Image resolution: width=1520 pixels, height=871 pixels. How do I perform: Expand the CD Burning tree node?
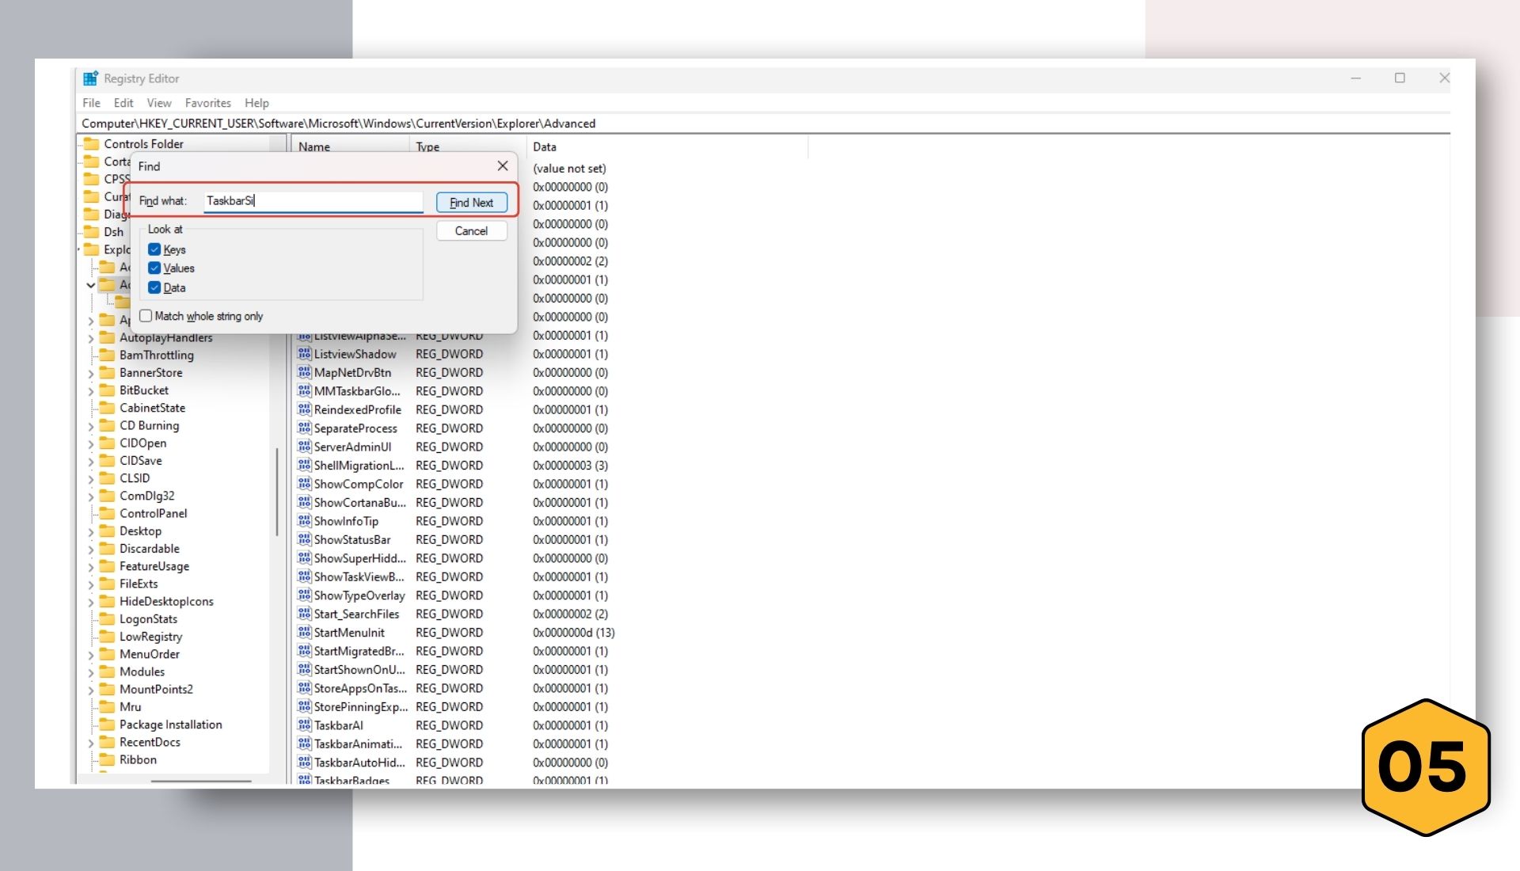91,426
